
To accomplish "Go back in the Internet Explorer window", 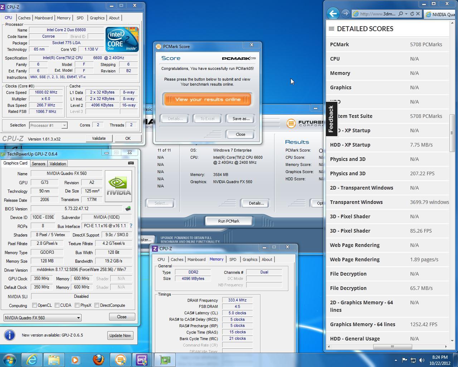I will pos(333,14).
